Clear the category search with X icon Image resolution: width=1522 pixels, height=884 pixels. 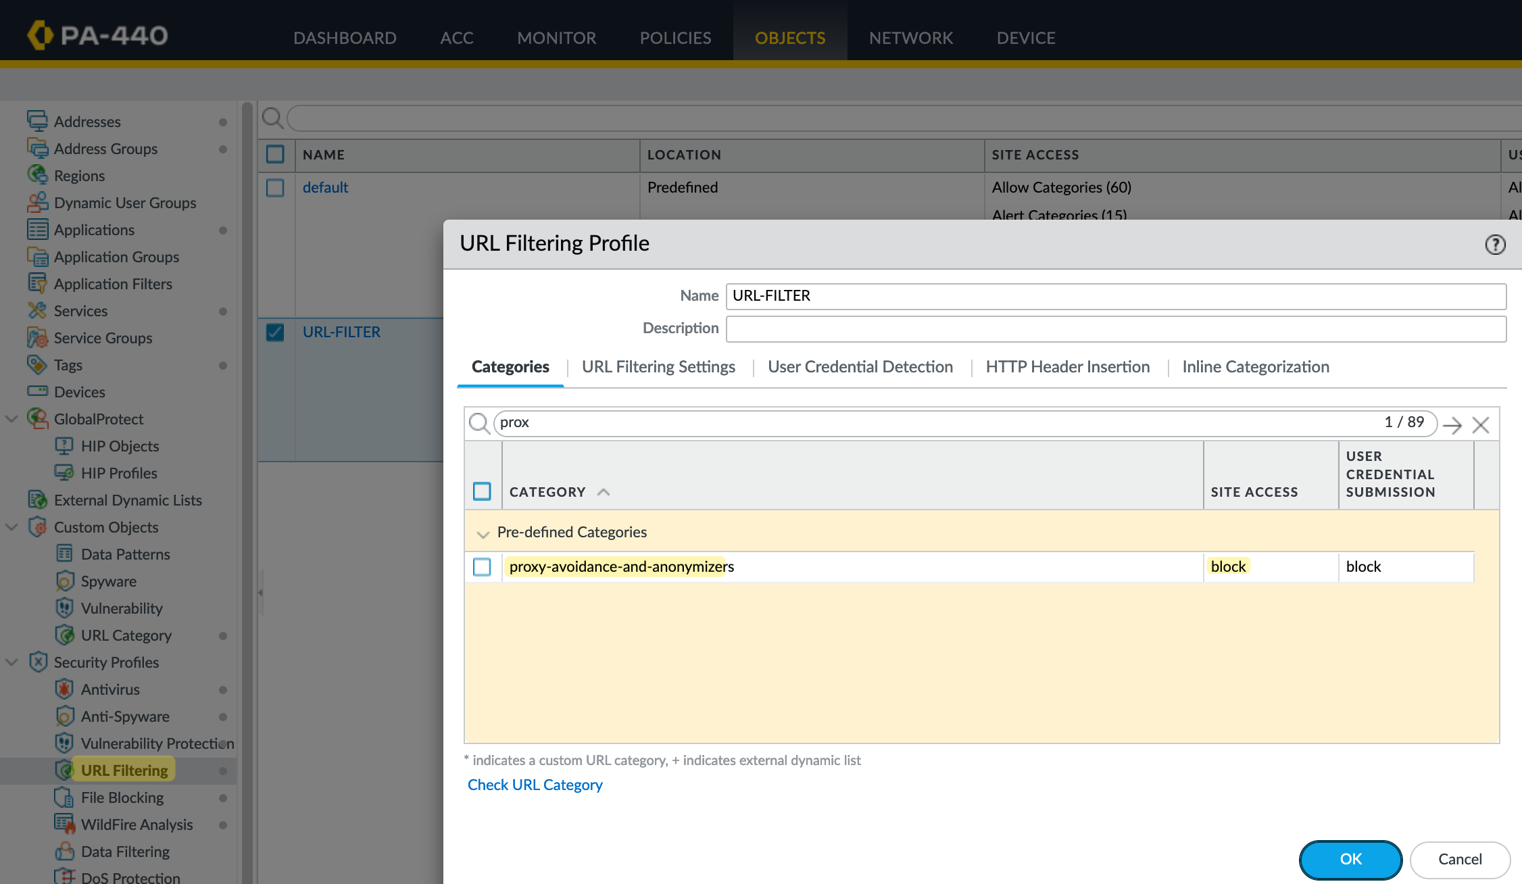(1481, 425)
